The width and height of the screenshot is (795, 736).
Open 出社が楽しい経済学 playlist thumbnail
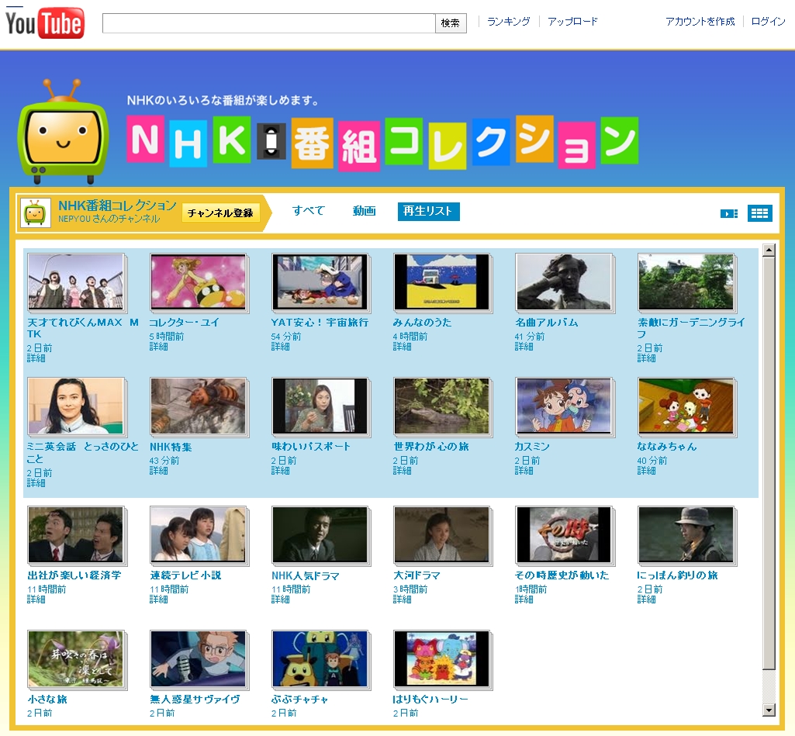76,535
